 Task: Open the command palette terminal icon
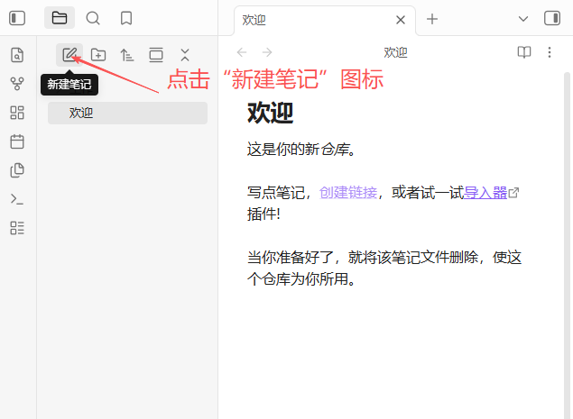(x=17, y=199)
